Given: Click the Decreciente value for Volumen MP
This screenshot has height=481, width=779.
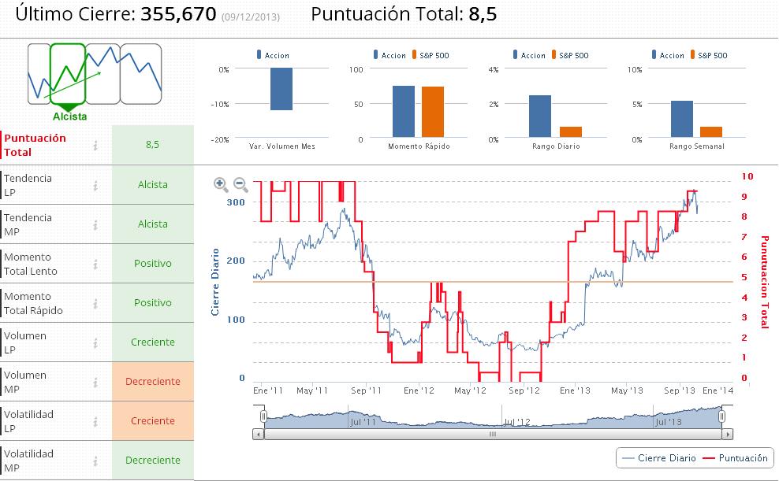Looking at the screenshot, I should tap(152, 381).
